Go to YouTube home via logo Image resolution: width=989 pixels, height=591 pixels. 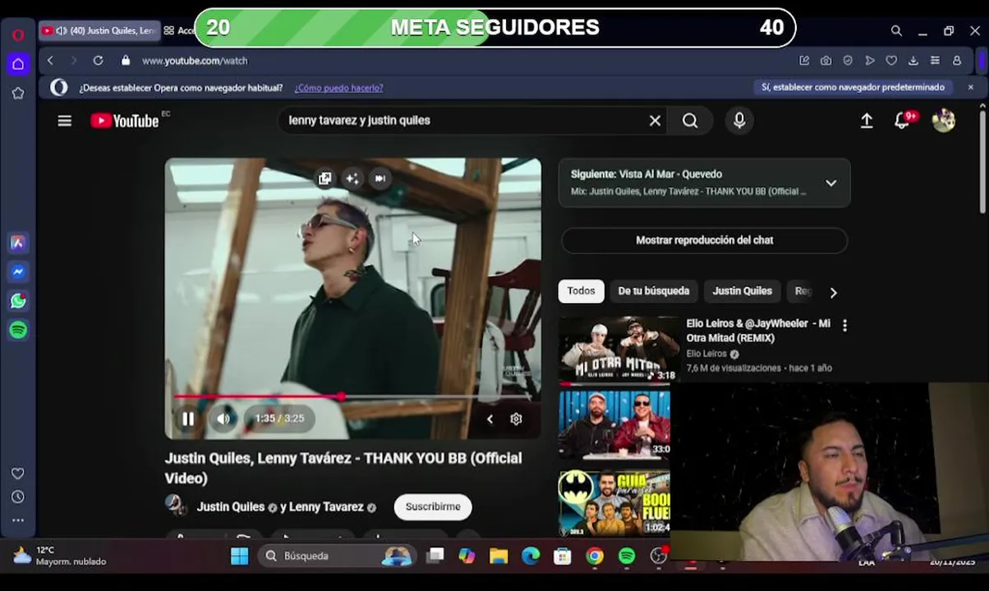[125, 121]
